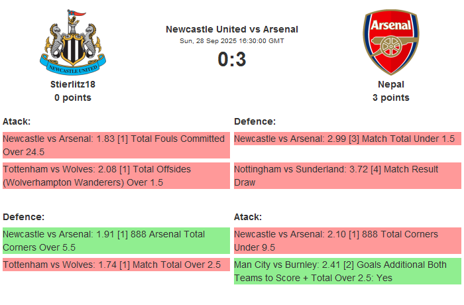Screen dimensions: 464x305
Task: Click Stierlitz18's 0 points label
Action: [x=73, y=97]
